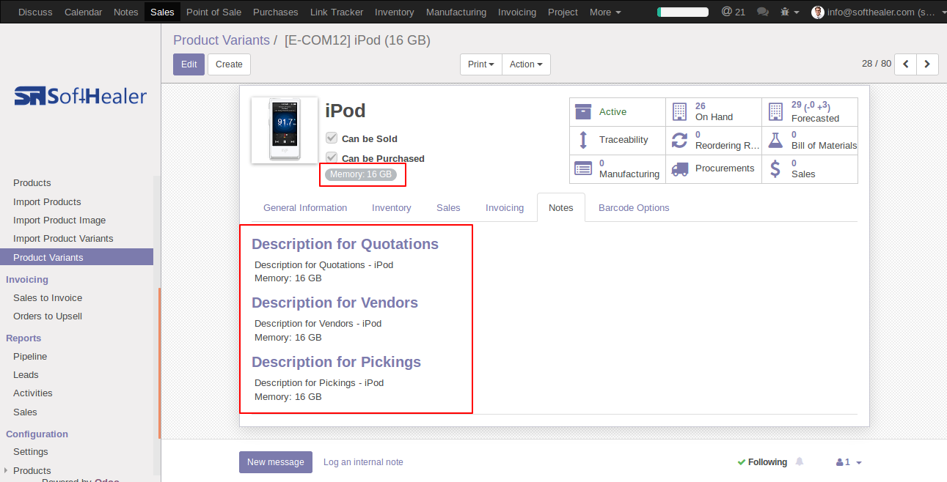The height and width of the screenshot is (482, 947).
Task: Click the top bar progress indicator
Action: (683, 12)
